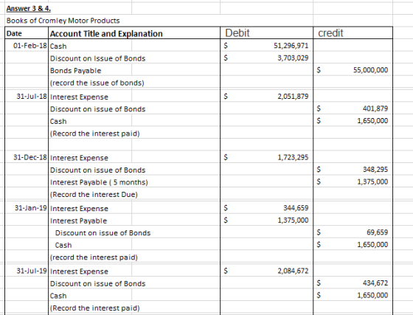
Task: Select the credit column header cell
Action: [353, 33]
